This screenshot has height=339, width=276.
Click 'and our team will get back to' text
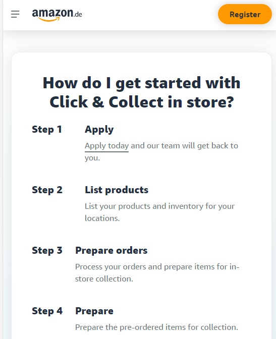click(185, 146)
